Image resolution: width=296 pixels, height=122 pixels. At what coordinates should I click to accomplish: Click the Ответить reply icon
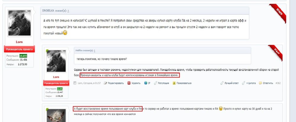(260, 83)
